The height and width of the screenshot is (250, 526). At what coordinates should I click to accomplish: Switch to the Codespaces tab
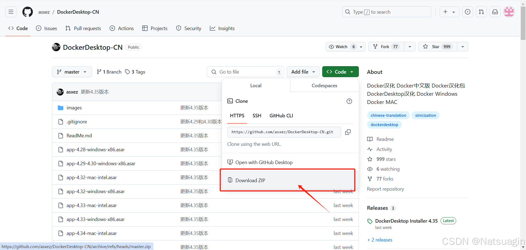coord(324,86)
